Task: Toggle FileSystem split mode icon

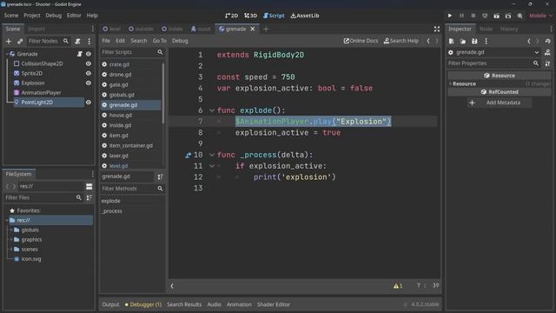Action: click(89, 186)
